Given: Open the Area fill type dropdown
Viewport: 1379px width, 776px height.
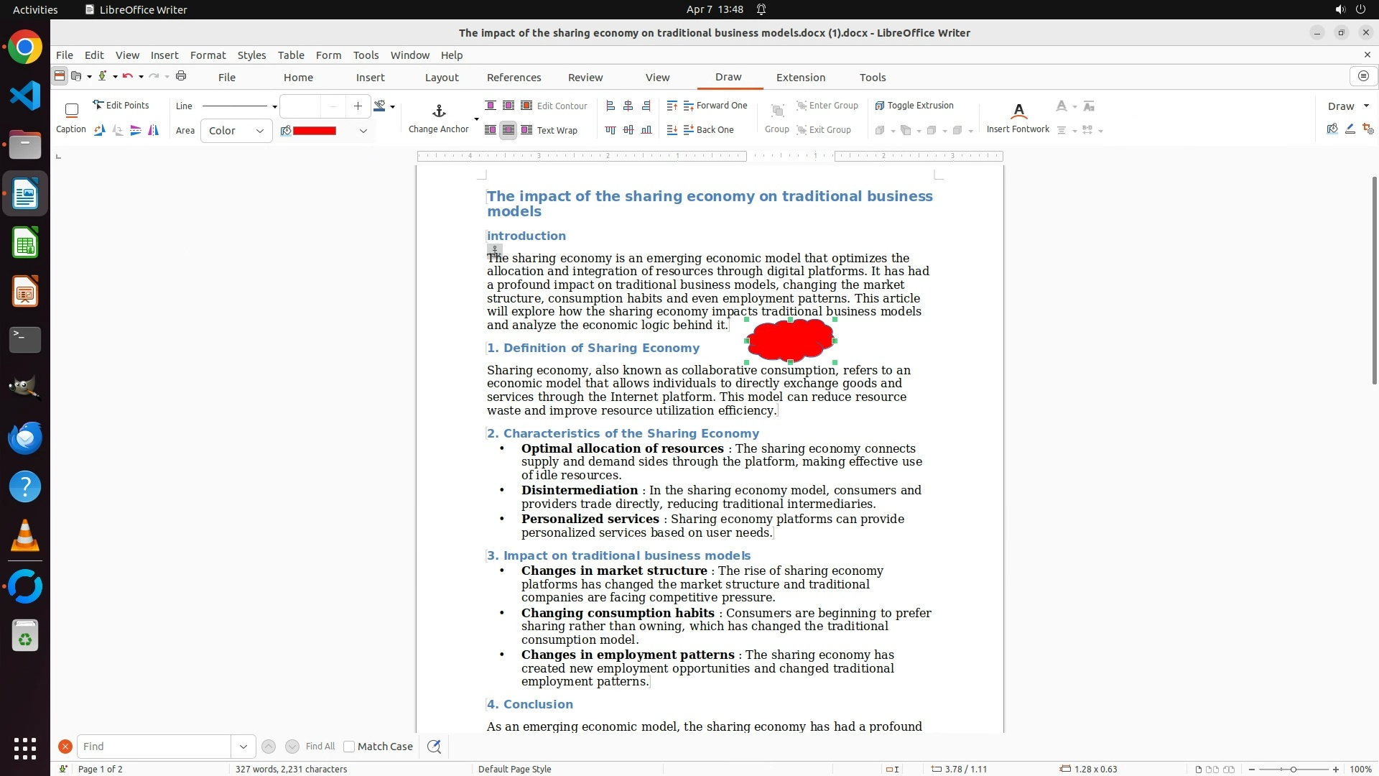Looking at the screenshot, I should 236,131.
